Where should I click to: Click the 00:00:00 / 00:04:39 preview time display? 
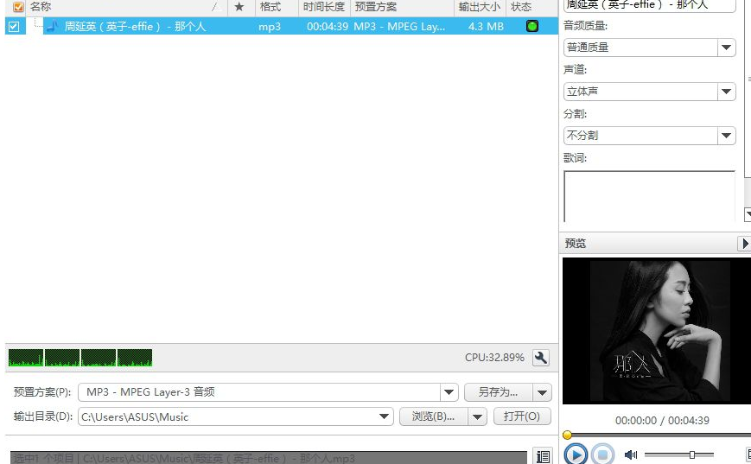pos(662,421)
